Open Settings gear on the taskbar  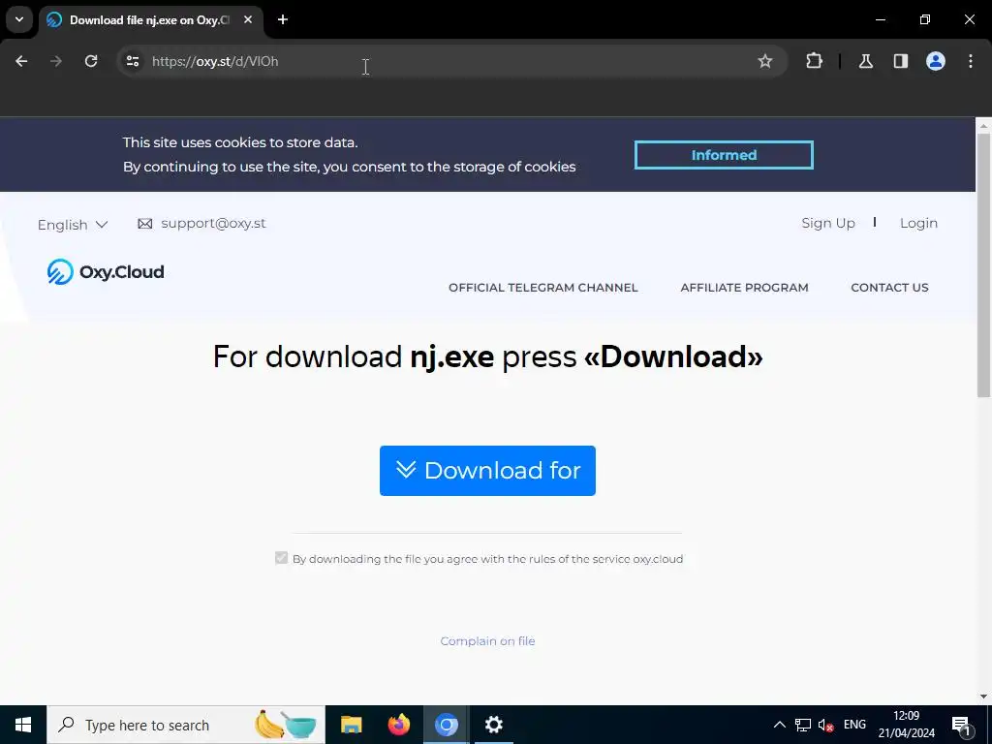pos(493,725)
